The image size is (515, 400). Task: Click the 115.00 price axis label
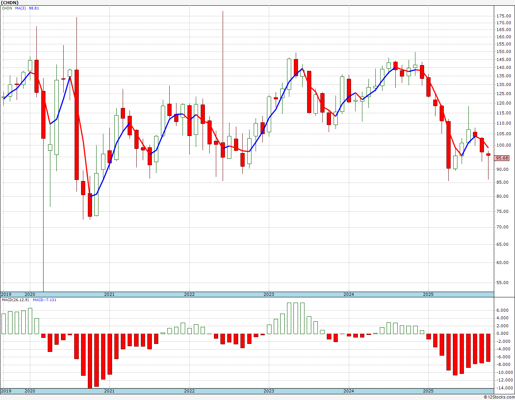pyautogui.click(x=503, y=113)
